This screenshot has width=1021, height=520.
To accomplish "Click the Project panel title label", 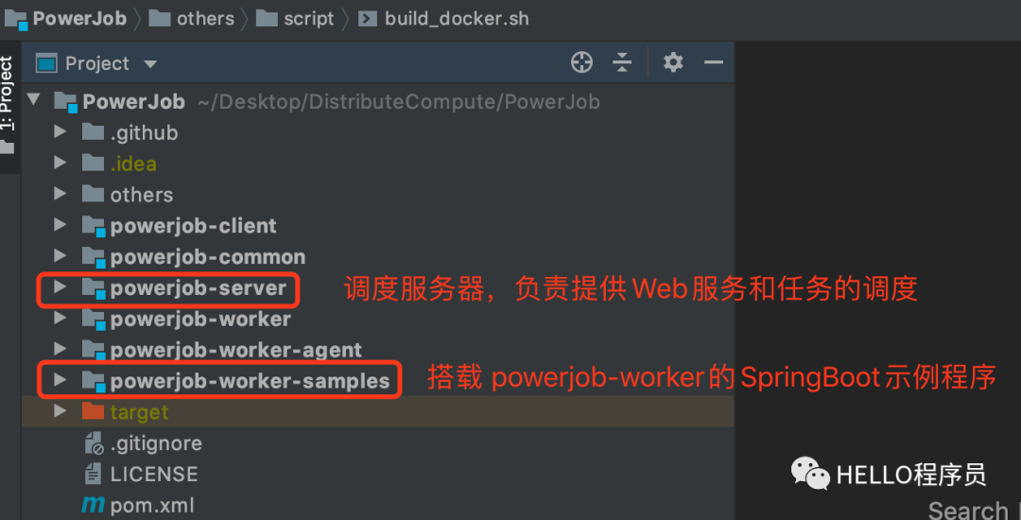I will [x=97, y=63].
